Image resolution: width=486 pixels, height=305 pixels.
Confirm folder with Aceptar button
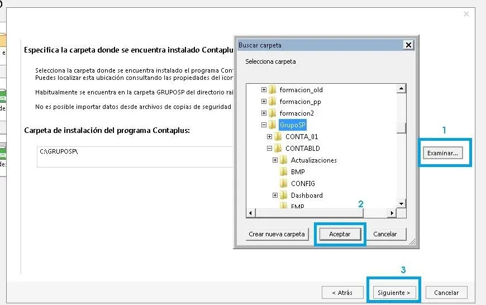[340, 234]
